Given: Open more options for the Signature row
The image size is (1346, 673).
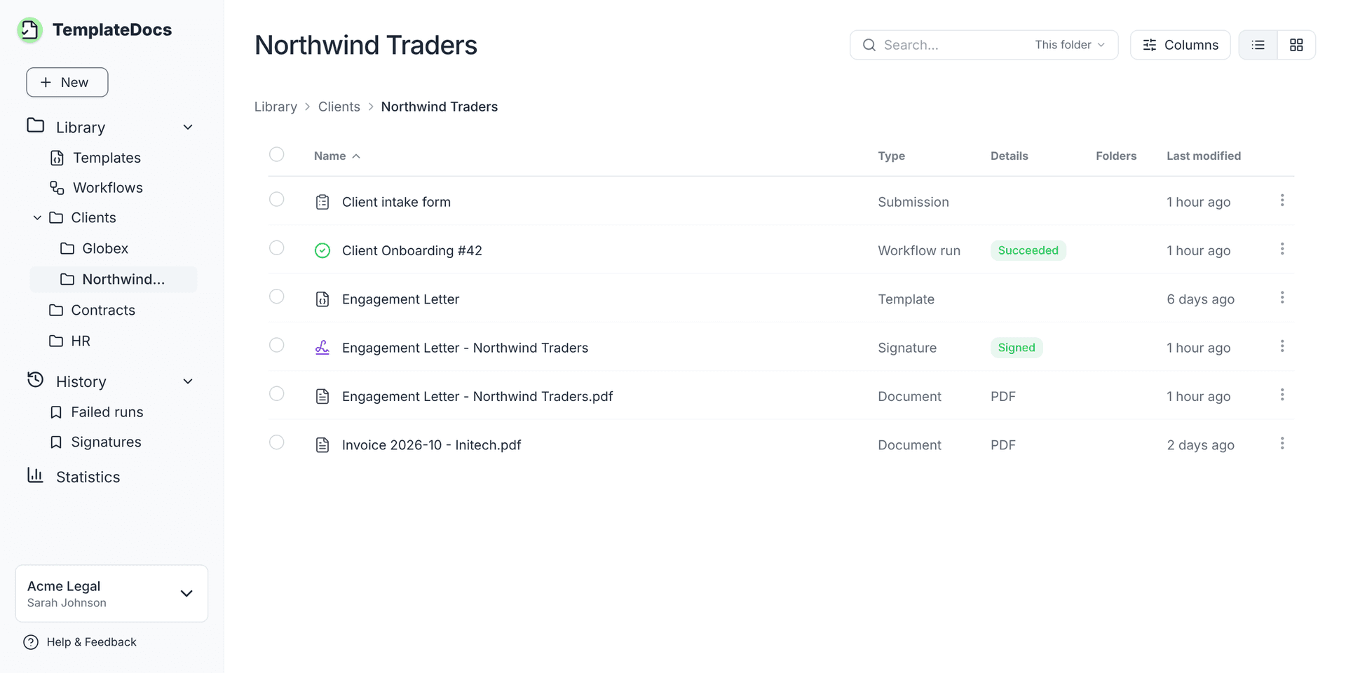Looking at the screenshot, I should [x=1282, y=346].
